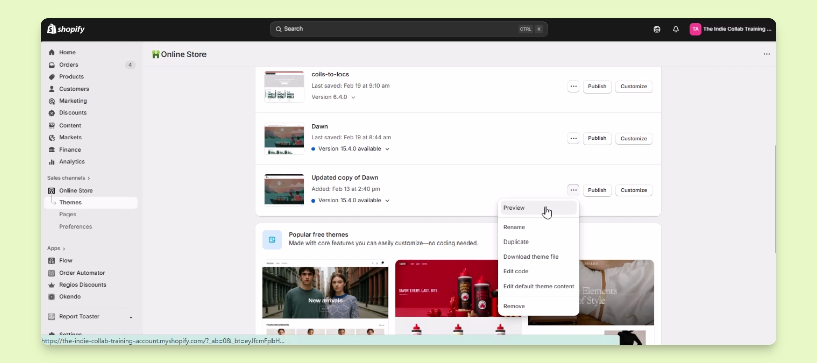Choose Edit default theme content

(x=538, y=286)
